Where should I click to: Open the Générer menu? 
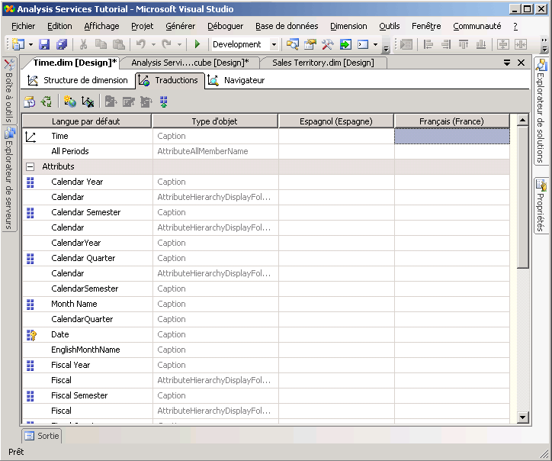(x=180, y=26)
